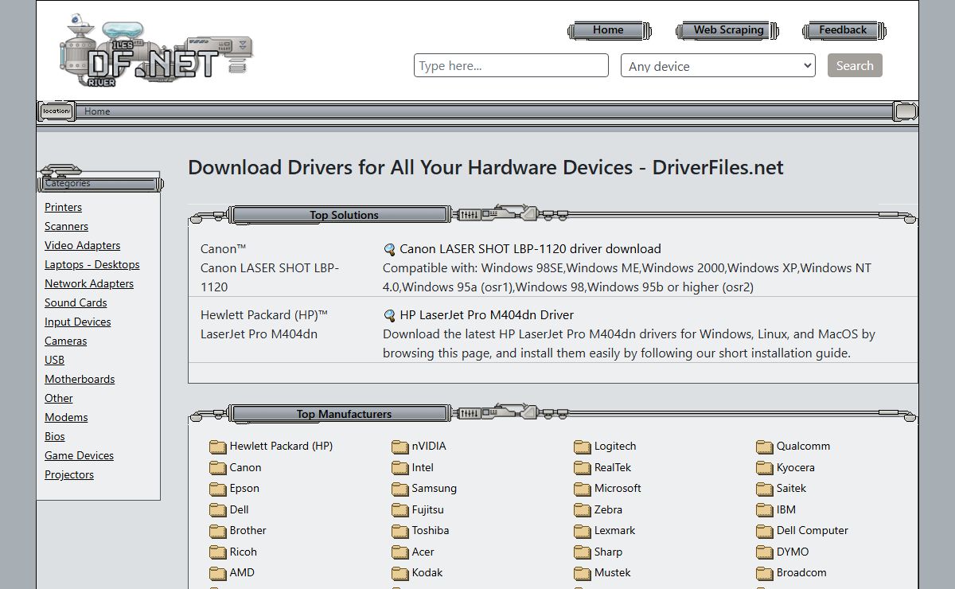Click the Search button
This screenshot has width=955, height=589.
point(855,65)
